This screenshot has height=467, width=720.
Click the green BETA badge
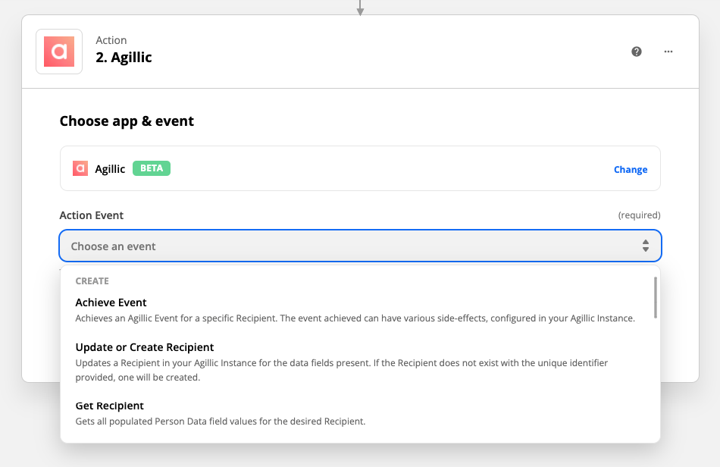point(152,168)
